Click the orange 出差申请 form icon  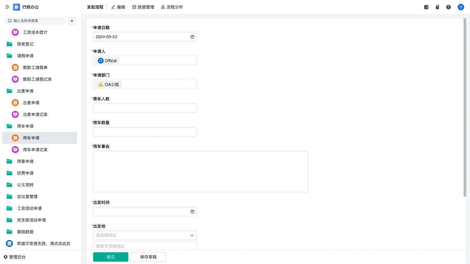(15, 103)
